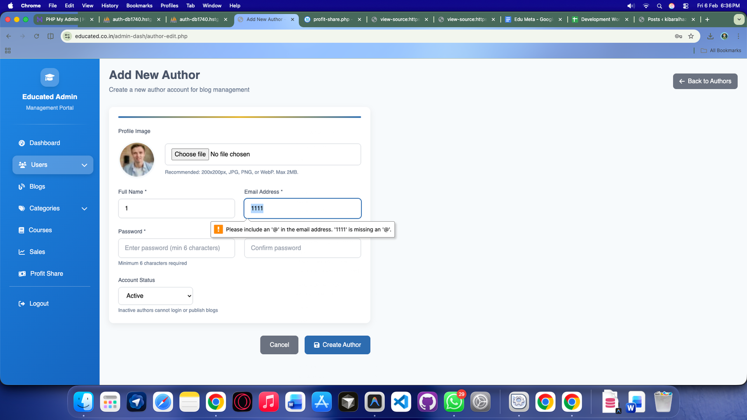Open Dashboard from the sidebar
The width and height of the screenshot is (747, 420).
tap(44, 143)
